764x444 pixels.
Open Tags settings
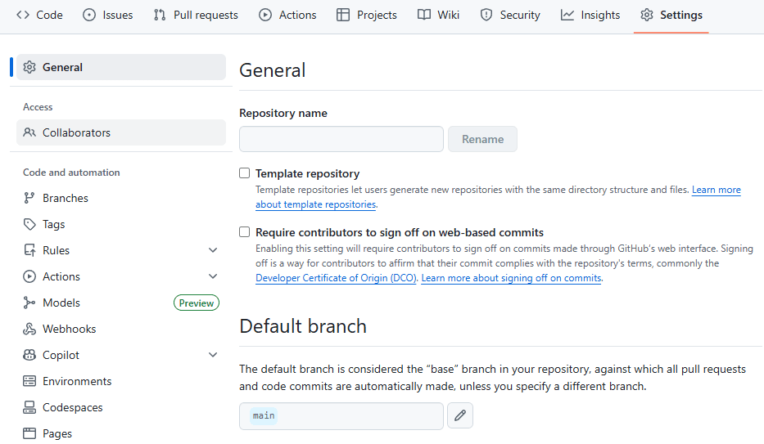(121, 224)
